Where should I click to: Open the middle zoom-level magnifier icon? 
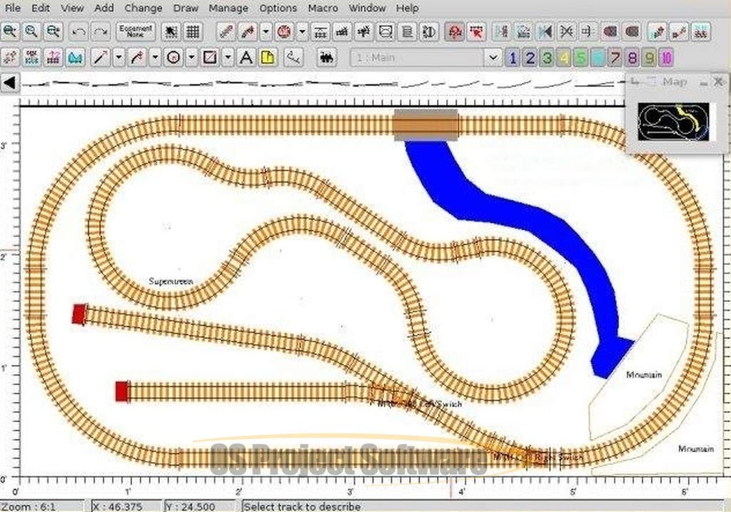pos(31,31)
